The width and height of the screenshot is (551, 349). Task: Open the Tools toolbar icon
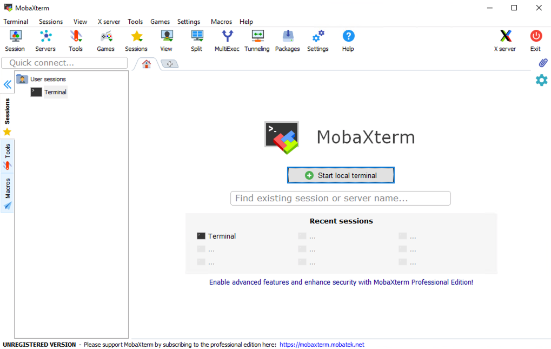[75, 38]
